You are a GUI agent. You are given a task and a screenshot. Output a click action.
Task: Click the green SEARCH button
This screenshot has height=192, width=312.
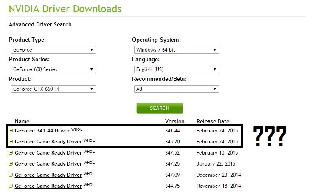coord(160,108)
